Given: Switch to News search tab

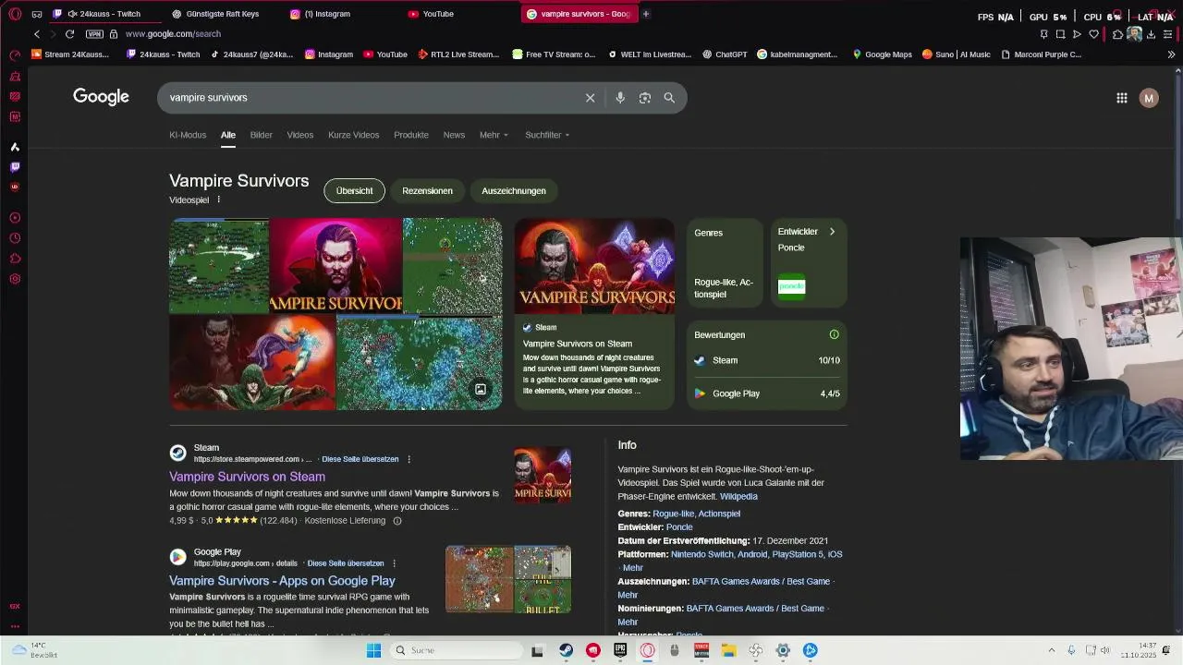Looking at the screenshot, I should 454,135.
